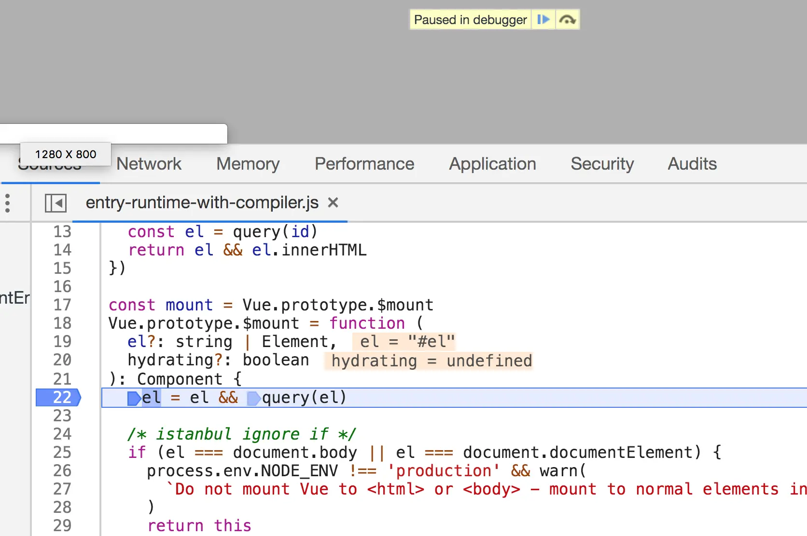
Task: Click line number 25 in the gutter
Action: click(x=62, y=453)
